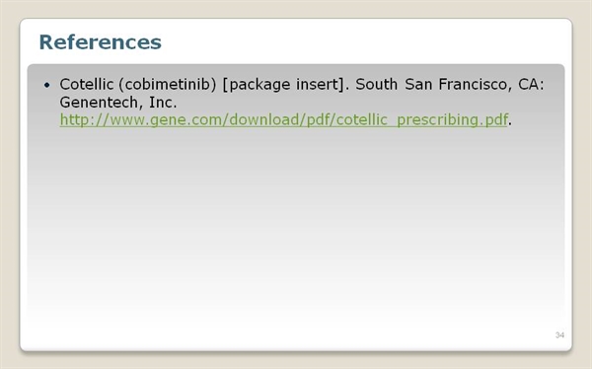Click the http:// prefix of the link
Screen dimensions: 592x369
[x=84, y=119]
